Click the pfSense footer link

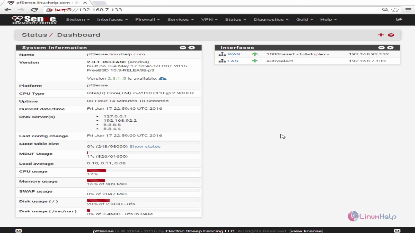(103, 231)
